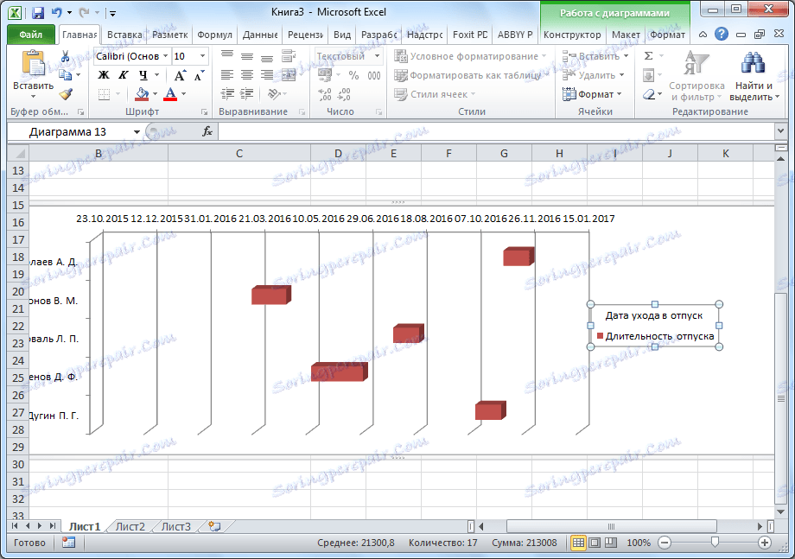This screenshot has height=559, width=795.
Task: Toggle italic (К) formatting
Action: pyautogui.click(x=124, y=75)
